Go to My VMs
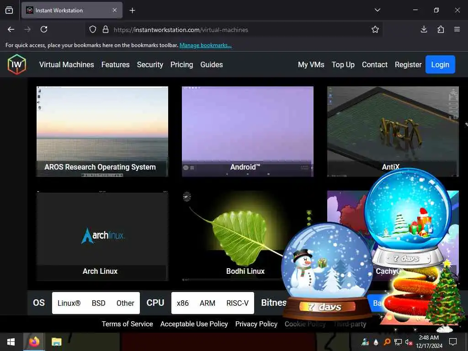Screen dimensions: 468x351 coord(311,64)
